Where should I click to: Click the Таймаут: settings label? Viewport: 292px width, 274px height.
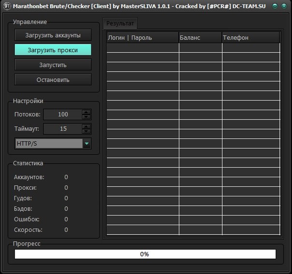click(x=27, y=129)
